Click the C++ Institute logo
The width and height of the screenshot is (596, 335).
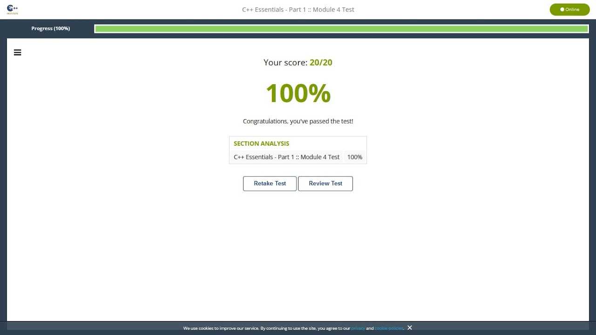coord(13,9)
